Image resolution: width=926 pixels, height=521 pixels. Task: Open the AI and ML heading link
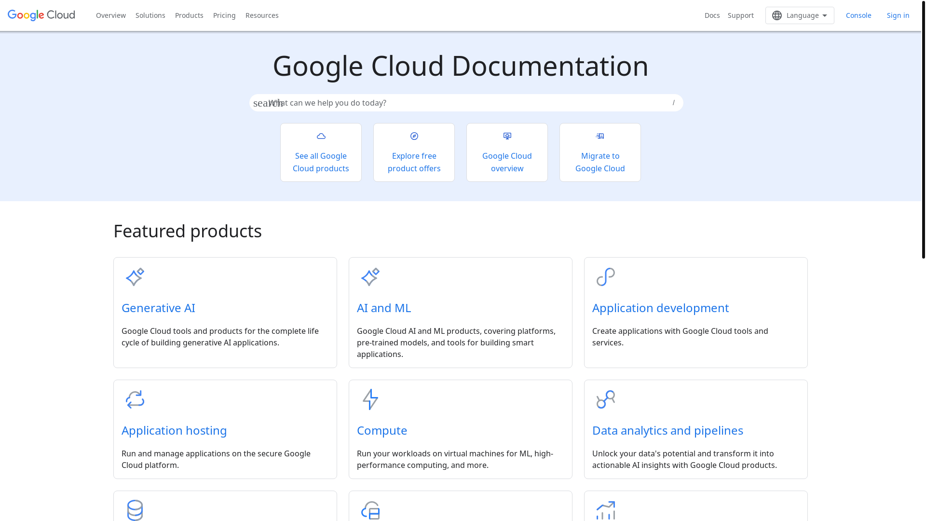pos(384,308)
